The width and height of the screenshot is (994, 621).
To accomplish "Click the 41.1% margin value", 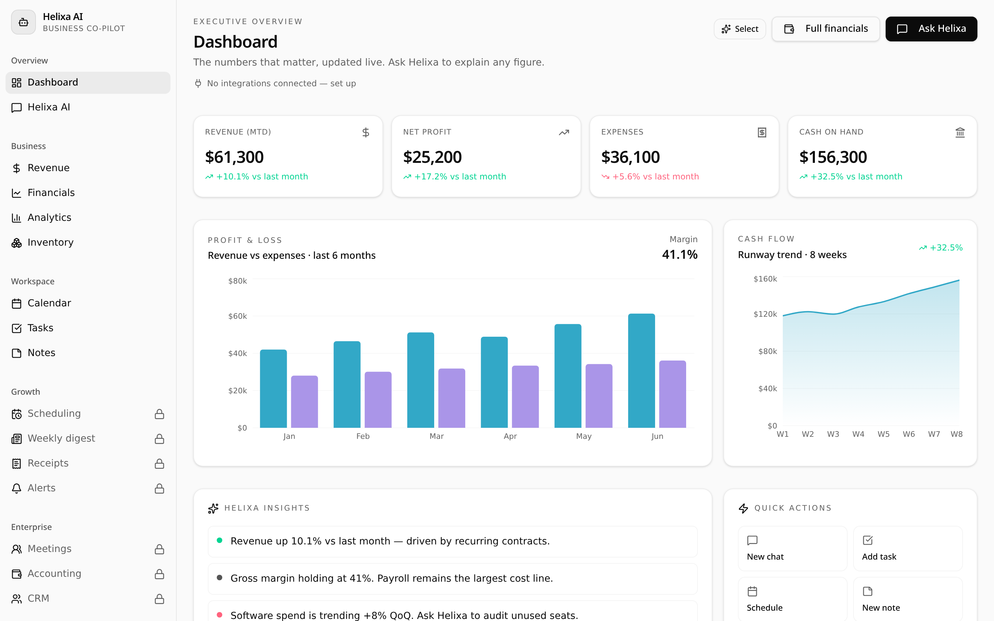I will coord(679,255).
